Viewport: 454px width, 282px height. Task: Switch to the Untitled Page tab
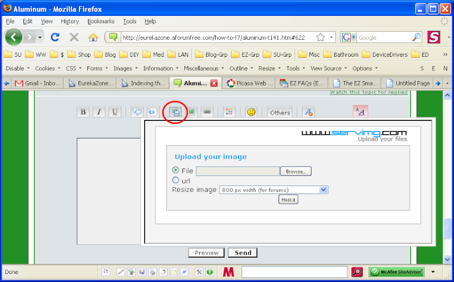coord(407,83)
